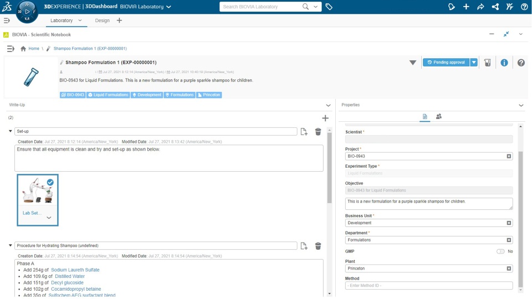This screenshot has width=532, height=299.
Task: Open the Laboratory tab dropdown chevron
Action: 80,20
